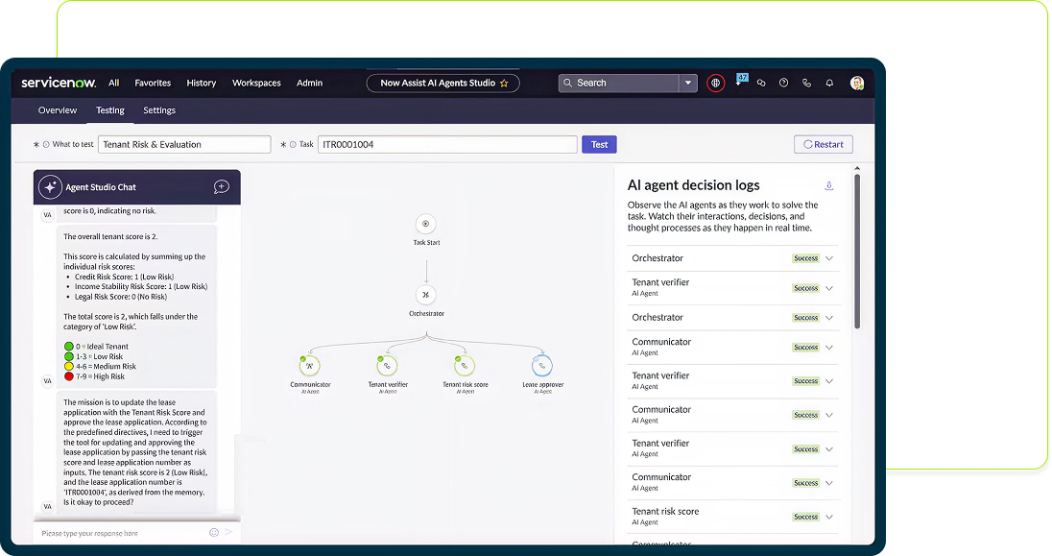Click the phone icon in header

tap(806, 84)
